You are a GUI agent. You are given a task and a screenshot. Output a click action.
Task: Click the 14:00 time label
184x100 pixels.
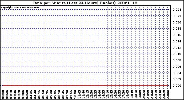pos(99,94)
